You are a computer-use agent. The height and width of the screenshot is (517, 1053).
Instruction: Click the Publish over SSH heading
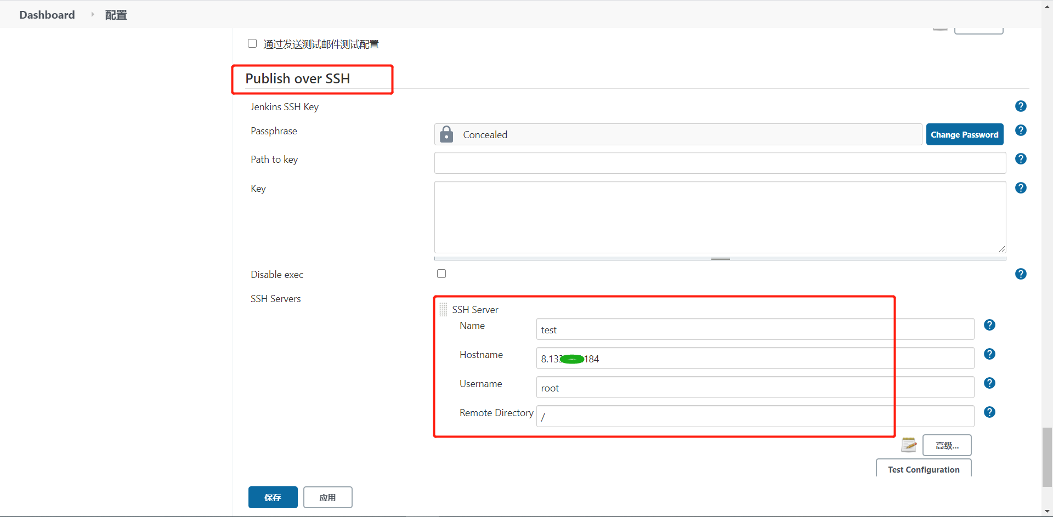(298, 78)
